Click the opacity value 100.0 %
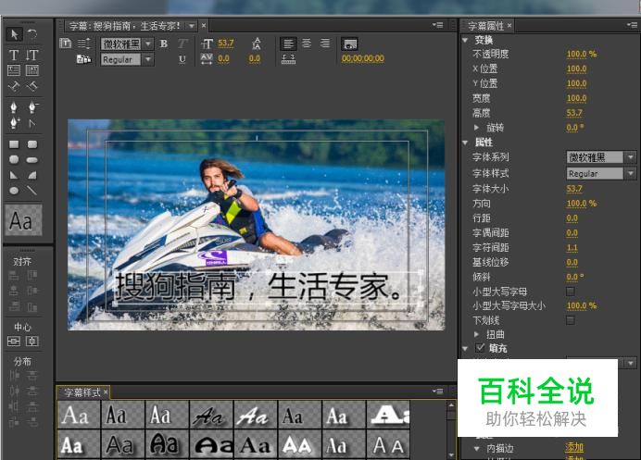641x460 pixels. point(582,54)
